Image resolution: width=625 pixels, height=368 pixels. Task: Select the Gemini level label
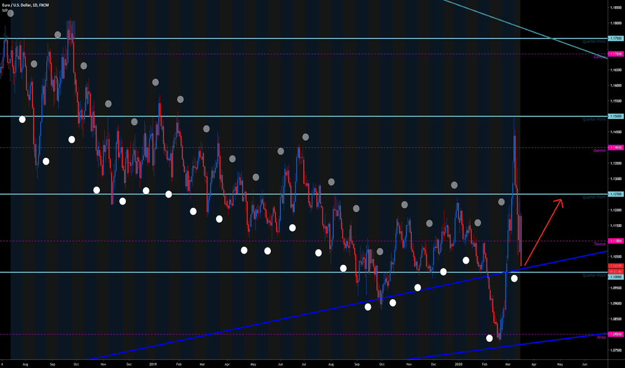tap(600, 151)
